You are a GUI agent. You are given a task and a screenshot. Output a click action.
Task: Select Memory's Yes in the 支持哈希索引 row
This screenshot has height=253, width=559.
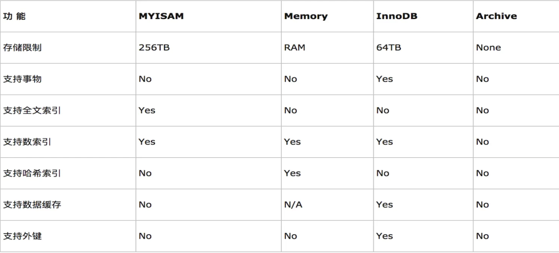[x=292, y=173]
